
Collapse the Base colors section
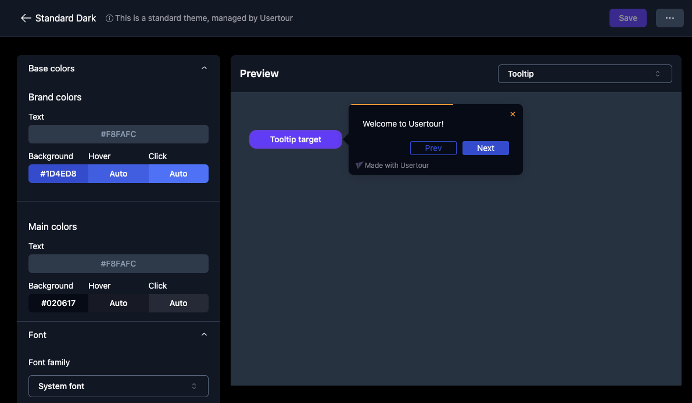pos(204,69)
